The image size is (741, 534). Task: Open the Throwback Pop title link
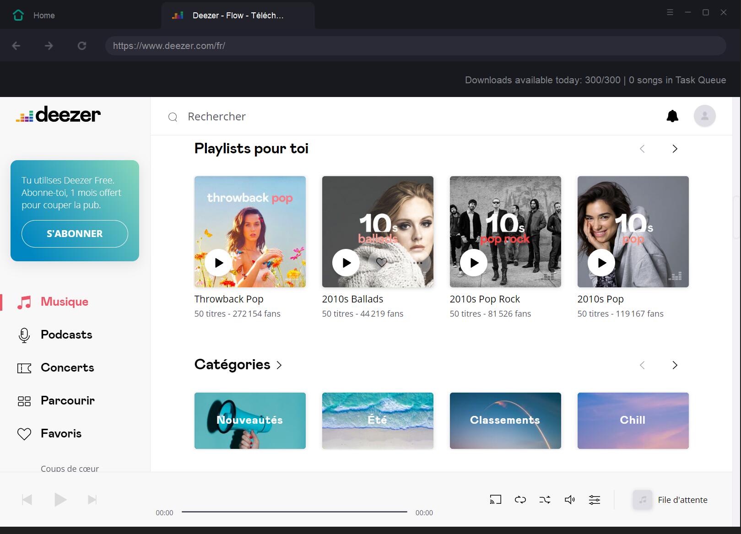point(229,299)
